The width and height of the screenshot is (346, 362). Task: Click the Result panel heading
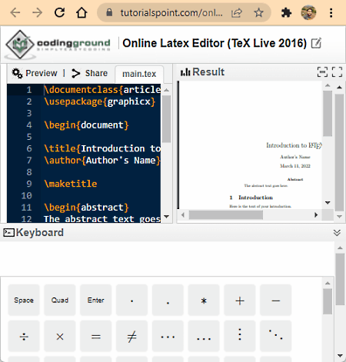pyautogui.click(x=208, y=71)
